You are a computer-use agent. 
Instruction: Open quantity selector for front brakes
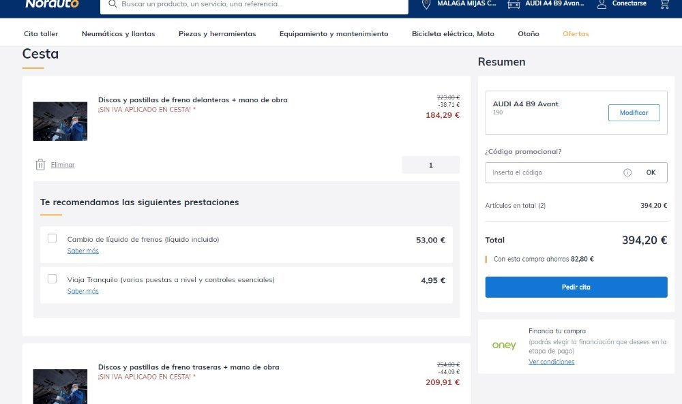430,165
